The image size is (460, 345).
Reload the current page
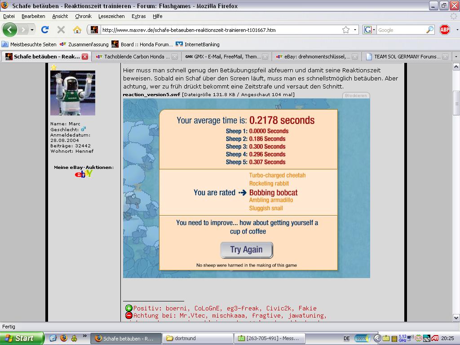(45, 30)
